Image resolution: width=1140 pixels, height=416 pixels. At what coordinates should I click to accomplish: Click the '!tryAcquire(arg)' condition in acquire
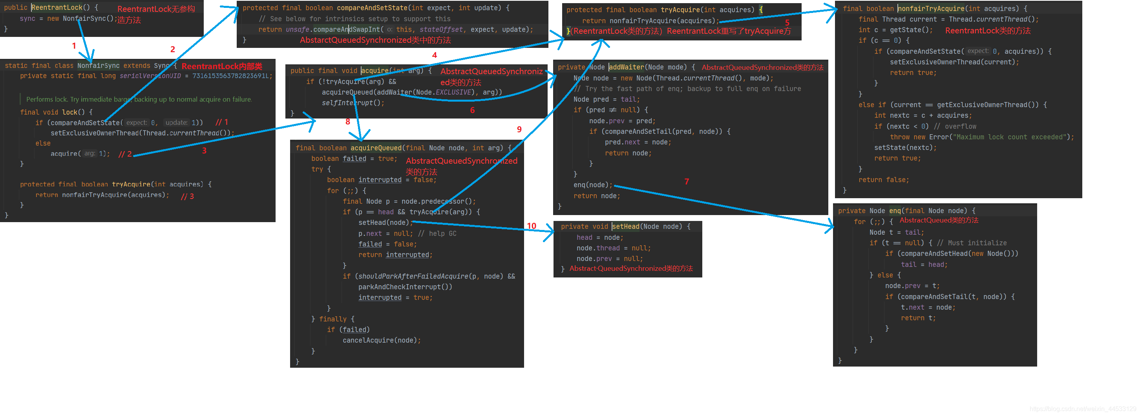(x=353, y=82)
